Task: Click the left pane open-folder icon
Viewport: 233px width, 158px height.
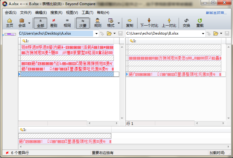Action: point(109,33)
